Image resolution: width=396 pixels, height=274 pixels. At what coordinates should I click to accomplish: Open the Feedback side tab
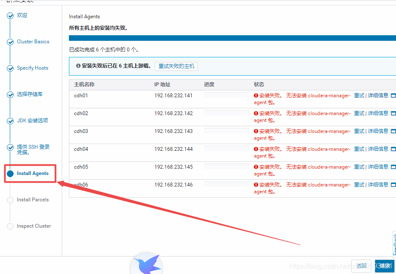[x=394, y=244]
